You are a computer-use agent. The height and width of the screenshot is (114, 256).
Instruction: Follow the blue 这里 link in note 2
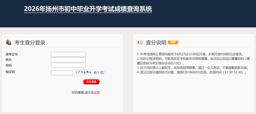coord(222,59)
